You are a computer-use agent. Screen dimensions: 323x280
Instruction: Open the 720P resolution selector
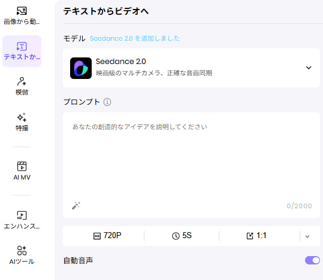107,236
